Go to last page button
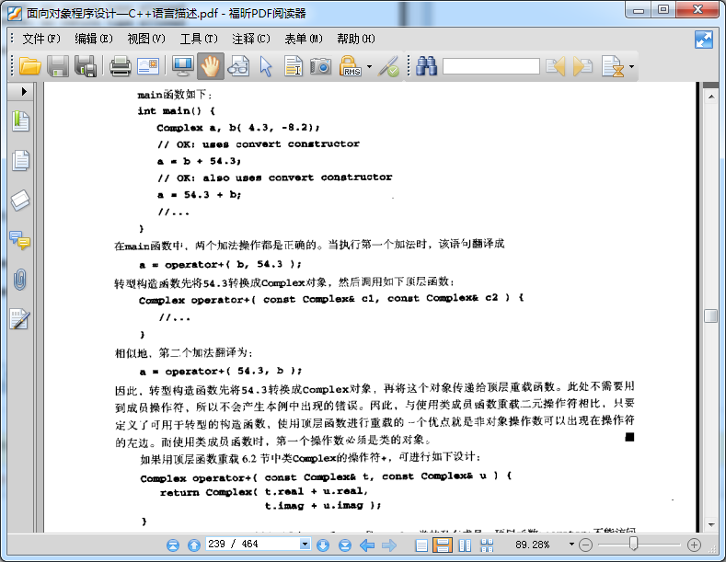The image size is (726, 562). click(x=345, y=545)
